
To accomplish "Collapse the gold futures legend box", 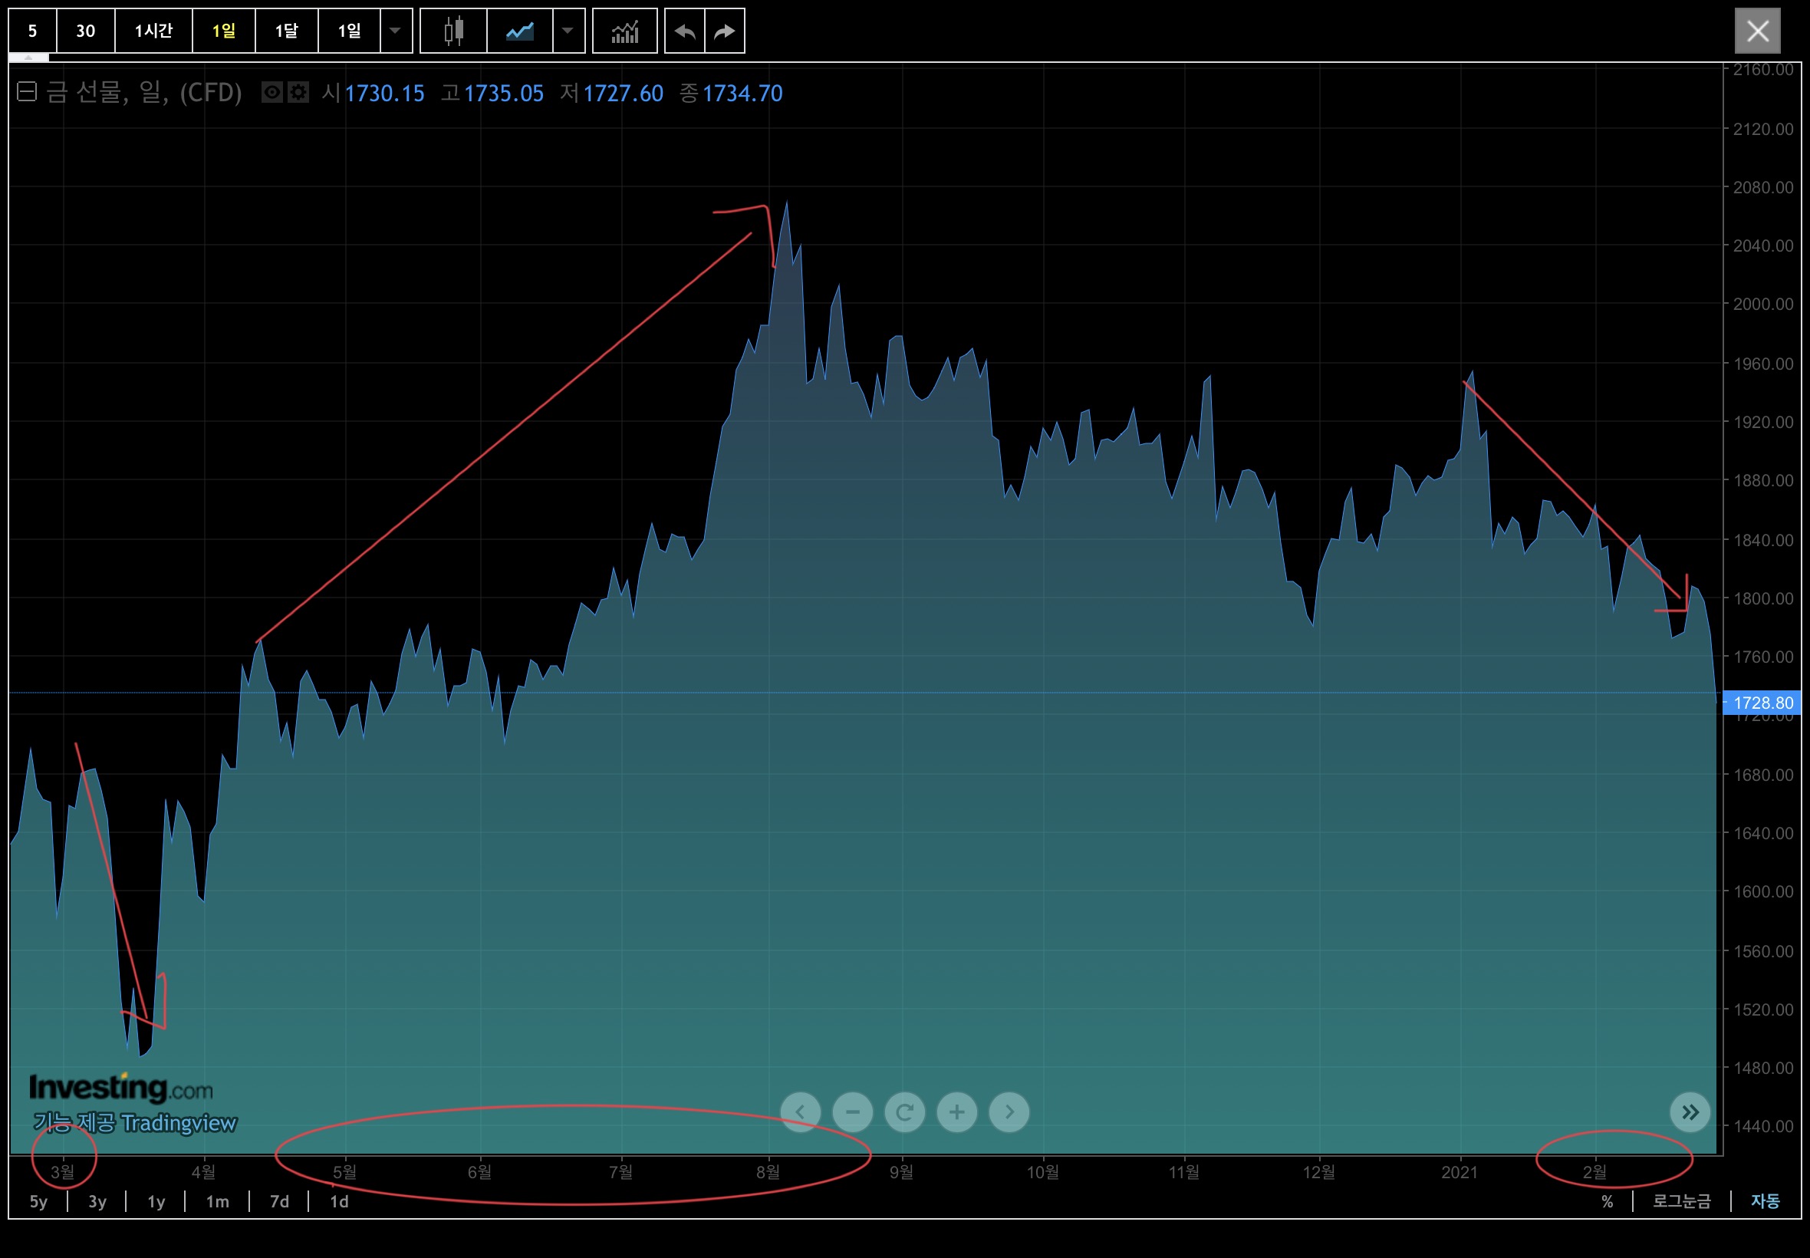I will click(27, 92).
